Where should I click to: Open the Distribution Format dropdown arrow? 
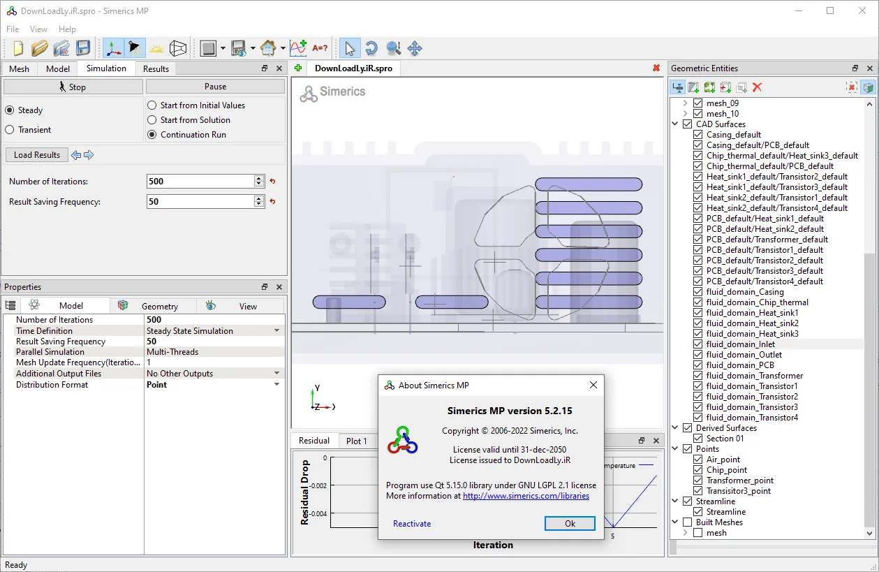click(x=276, y=385)
